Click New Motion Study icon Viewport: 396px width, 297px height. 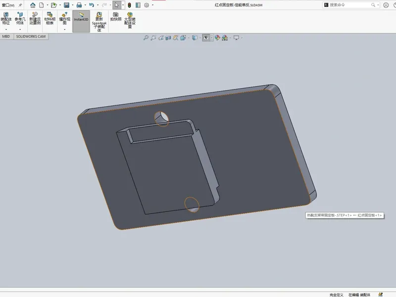tap(35, 18)
